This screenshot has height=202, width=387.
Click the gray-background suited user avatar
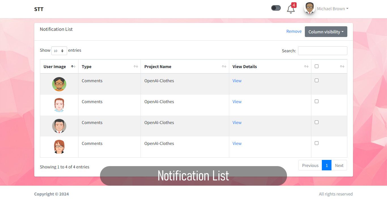[x=59, y=126]
